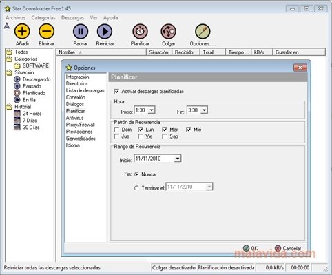332x275 pixels.
Task: Open the Categorías menu
Action: click(43, 18)
